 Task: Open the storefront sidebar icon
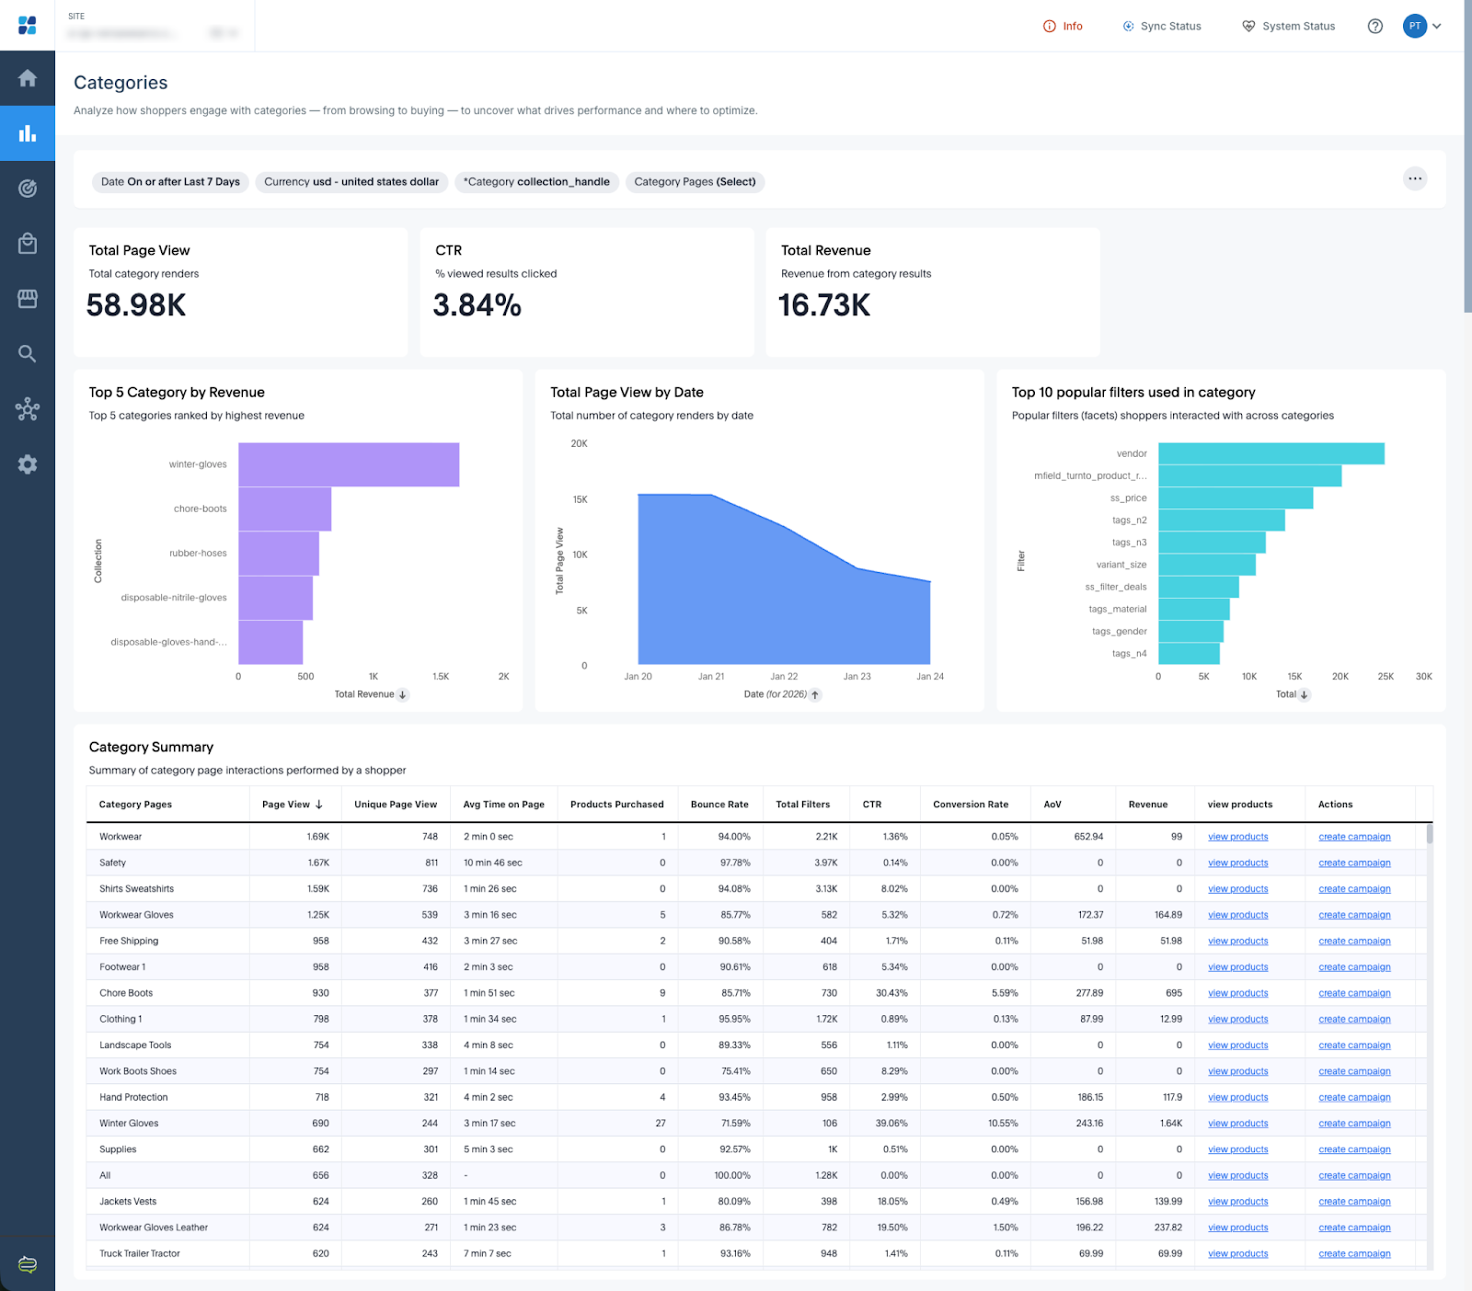tap(28, 299)
